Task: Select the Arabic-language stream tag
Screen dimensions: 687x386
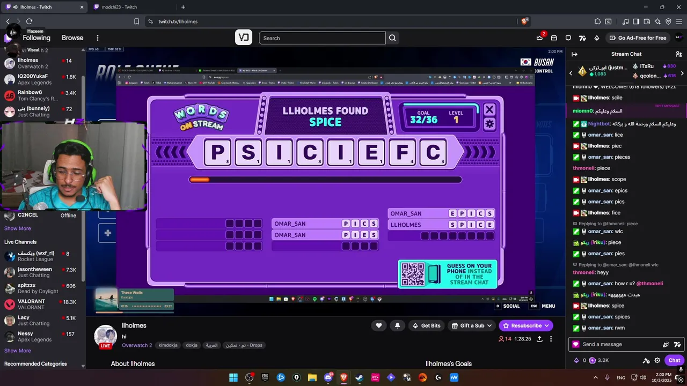Action: 212,345
